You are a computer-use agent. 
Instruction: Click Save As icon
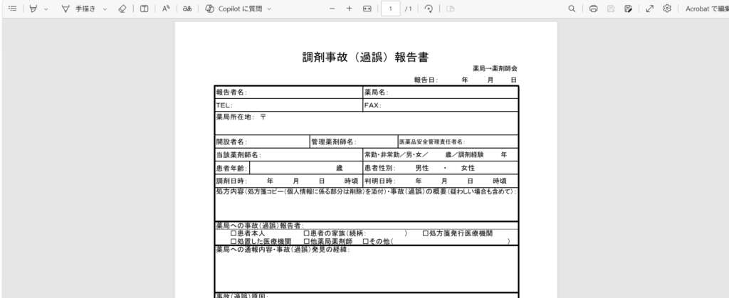(x=628, y=9)
